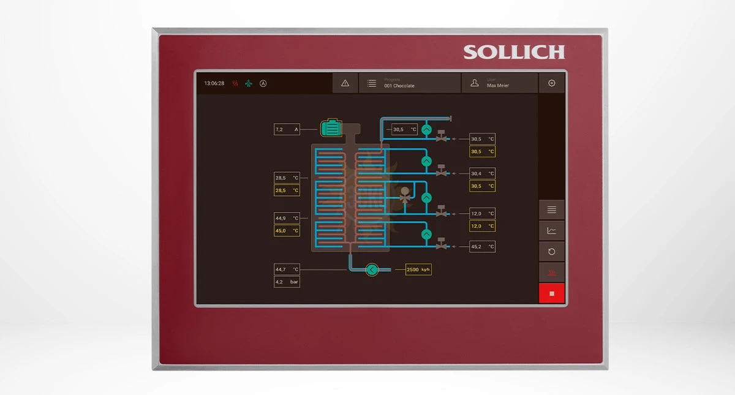Toggle the sidebar heating button

552,272
